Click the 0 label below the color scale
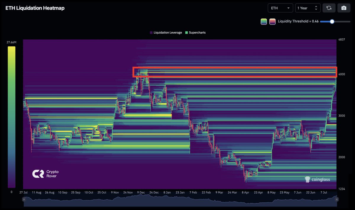The height and width of the screenshot is (210, 355). [12, 192]
